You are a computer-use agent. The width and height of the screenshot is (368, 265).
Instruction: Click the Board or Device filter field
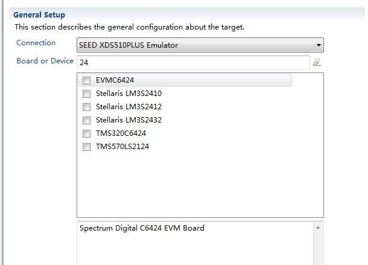[x=193, y=62]
